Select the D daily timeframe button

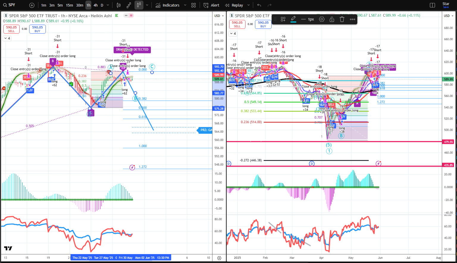[102, 5]
